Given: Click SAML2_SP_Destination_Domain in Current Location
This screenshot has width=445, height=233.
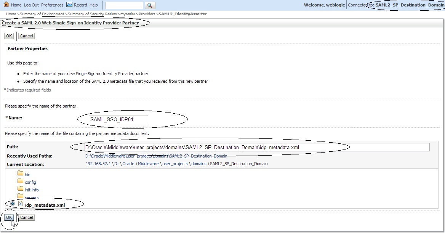Looking at the screenshot, I should tap(239, 164).
